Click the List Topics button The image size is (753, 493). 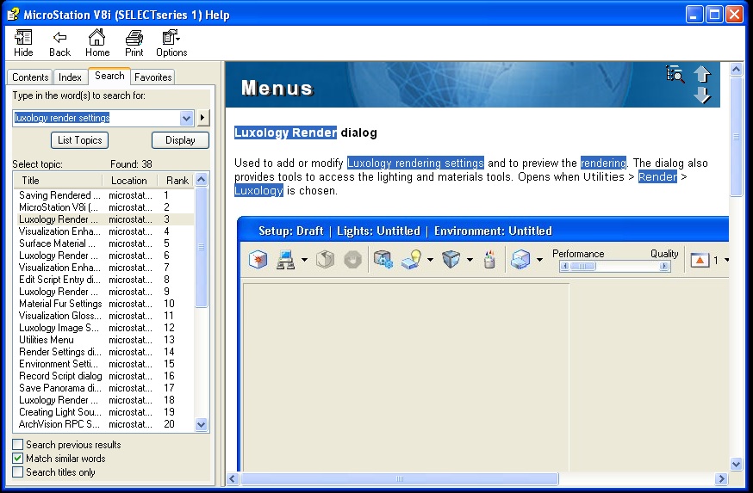pyautogui.click(x=80, y=140)
